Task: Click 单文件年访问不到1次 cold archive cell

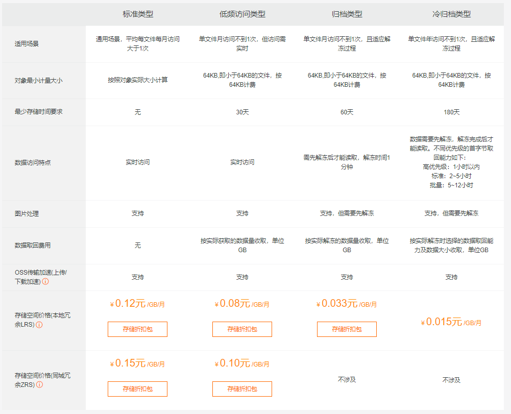Action: [451, 44]
